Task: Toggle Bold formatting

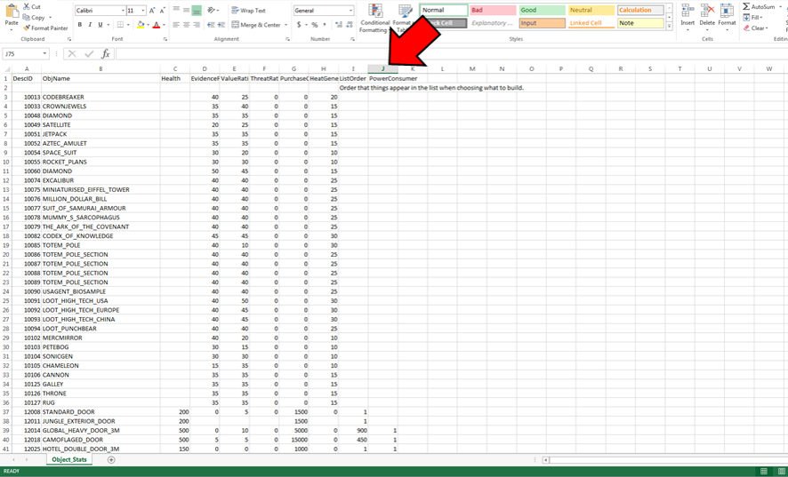Action: tap(79, 25)
